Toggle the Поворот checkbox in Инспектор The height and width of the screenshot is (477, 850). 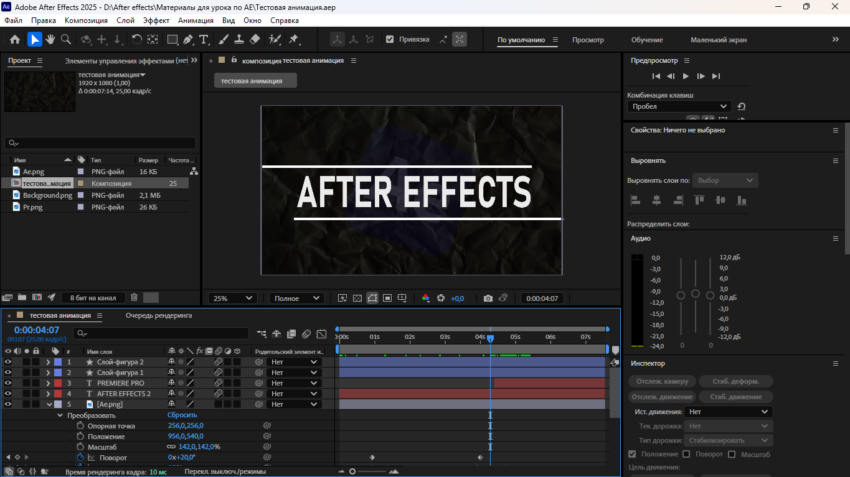coord(686,454)
